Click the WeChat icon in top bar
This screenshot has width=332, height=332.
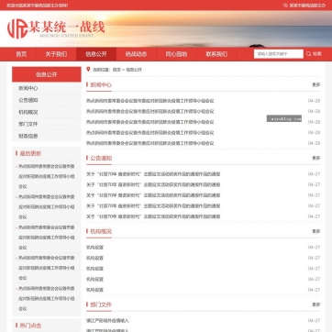(285, 6)
